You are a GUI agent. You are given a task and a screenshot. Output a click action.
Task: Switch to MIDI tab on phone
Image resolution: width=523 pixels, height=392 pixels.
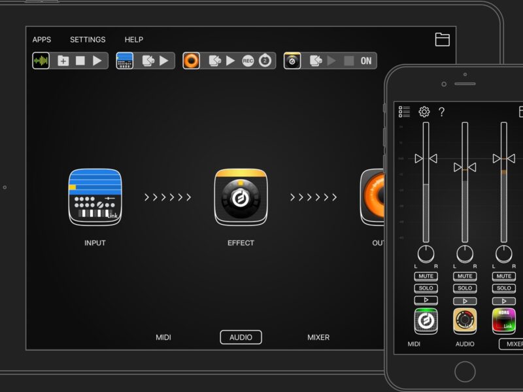pos(414,344)
